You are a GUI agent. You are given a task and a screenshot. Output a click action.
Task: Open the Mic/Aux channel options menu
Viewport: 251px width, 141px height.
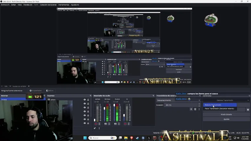[x=109, y=124]
